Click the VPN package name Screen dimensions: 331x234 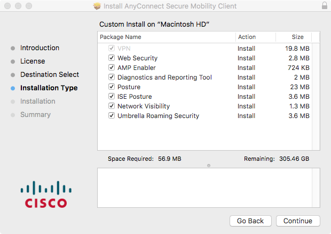[124, 49]
